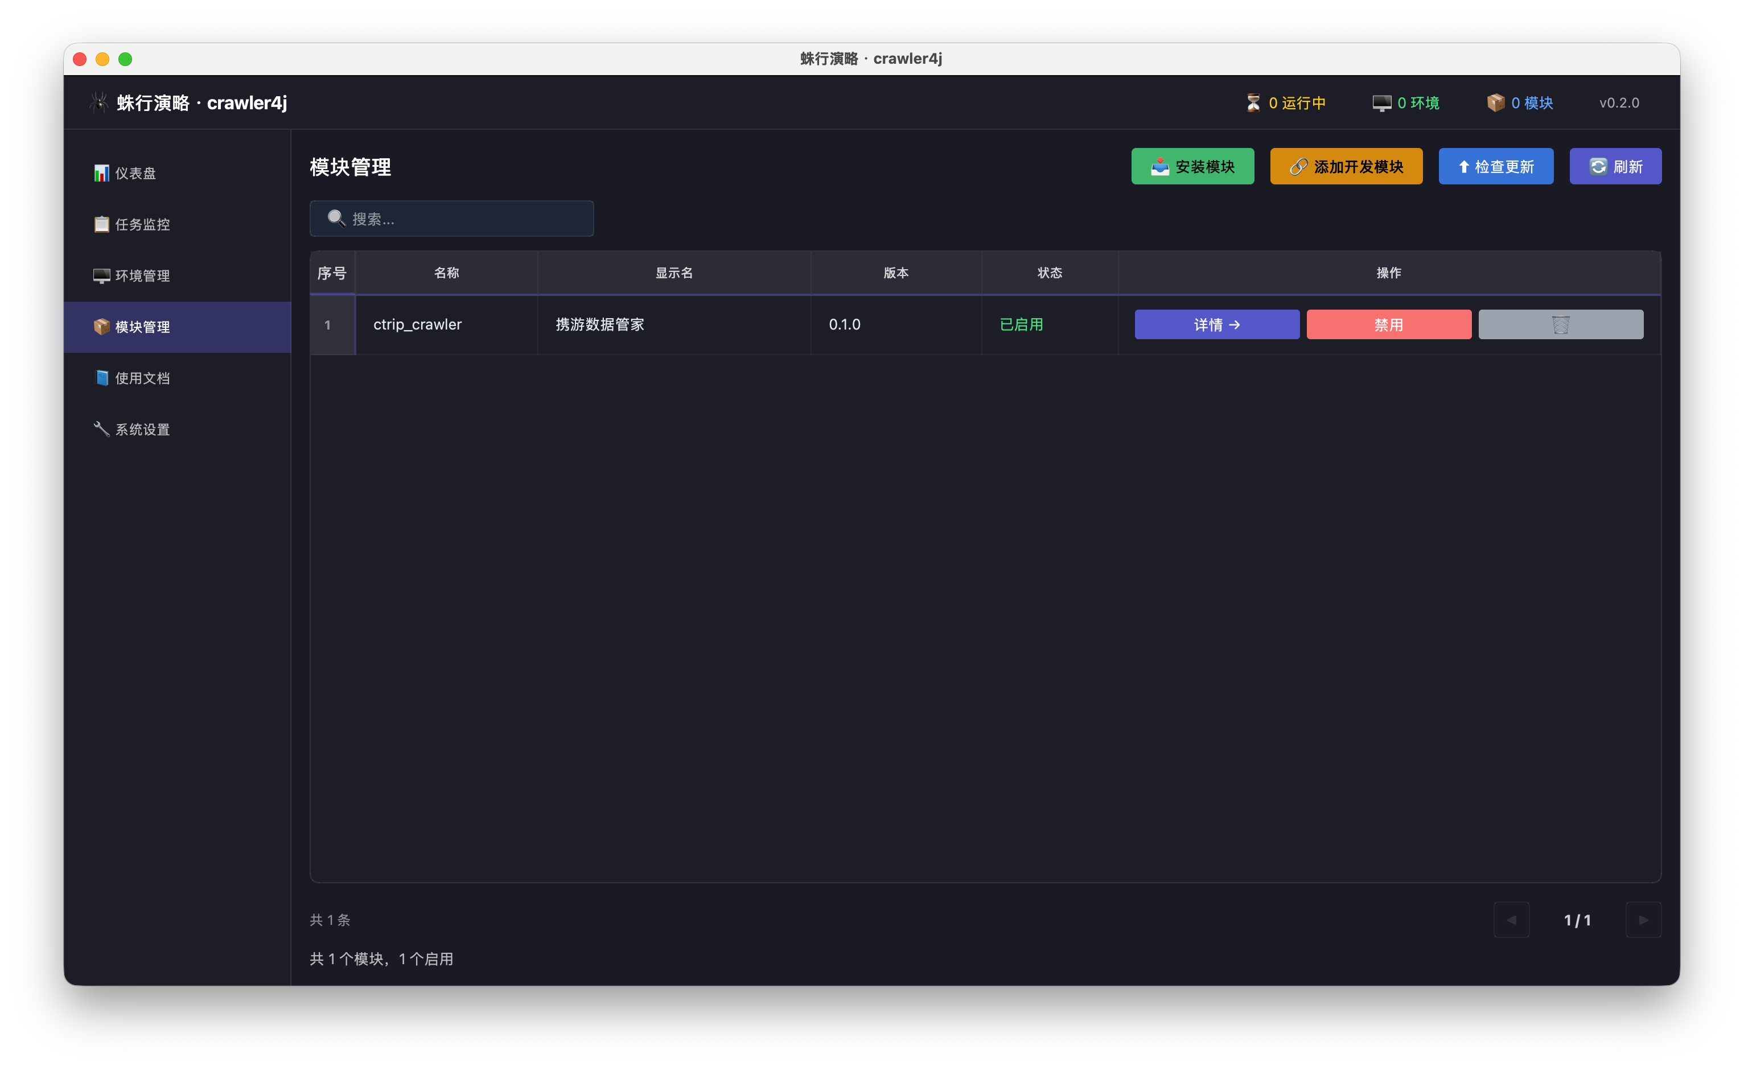Click the v0.2.0 version label
The height and width of the screenshot is (1070, 1744).
tap(1619, 102)
